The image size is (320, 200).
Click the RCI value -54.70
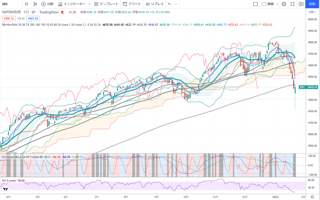point(66,157)
